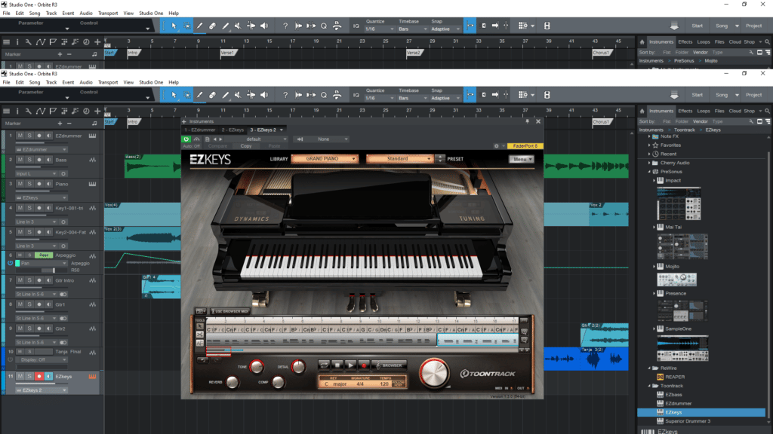Open the marker track flag icon above tracks
Image resolution: width=773 pixels, height=434 pixels.
coord(53,112)
